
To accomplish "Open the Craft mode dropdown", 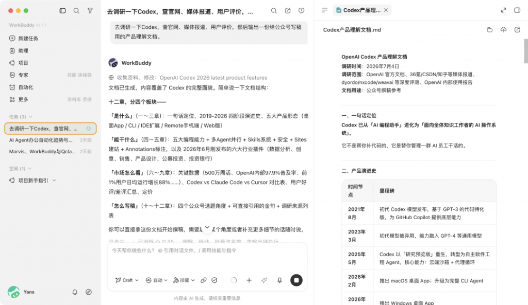I will click(127, 280).
